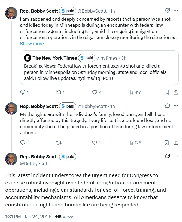The image size is (182, 222).
Task: Share the first tweet
Action: tap(176, 92)
